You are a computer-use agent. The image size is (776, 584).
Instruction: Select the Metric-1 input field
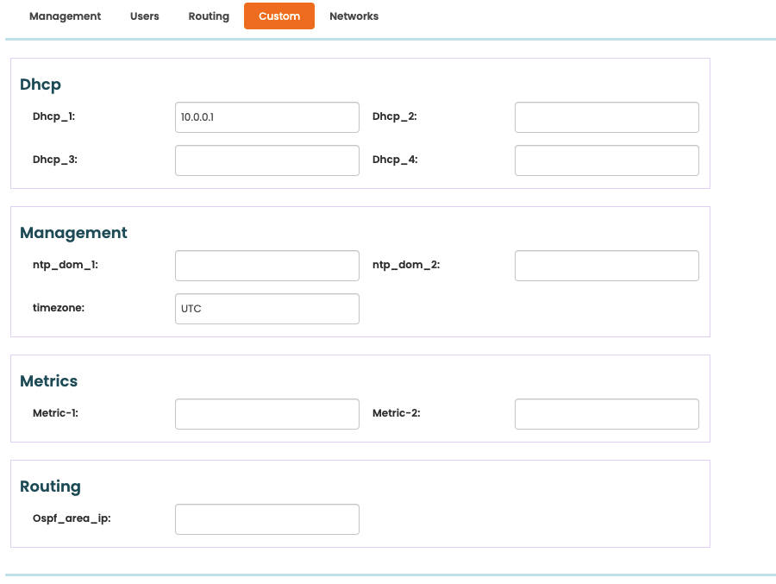(267, 414)
